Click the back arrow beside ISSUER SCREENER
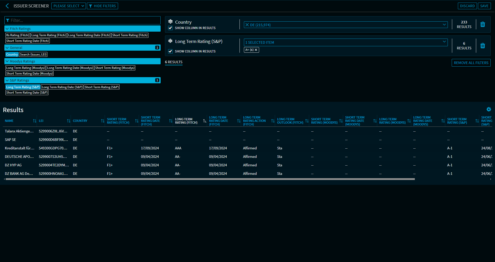This screenshot has height=262, width=495. 7,6
